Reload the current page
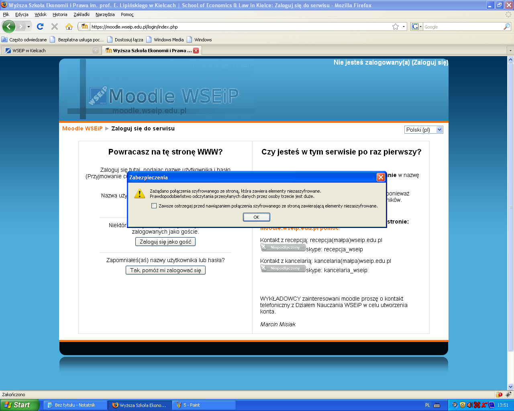 (x=40, y=26)
